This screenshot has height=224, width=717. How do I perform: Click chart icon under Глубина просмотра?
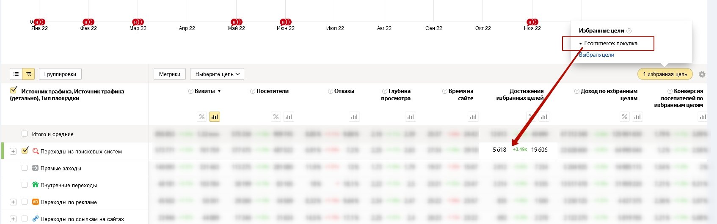coord(411,117)
